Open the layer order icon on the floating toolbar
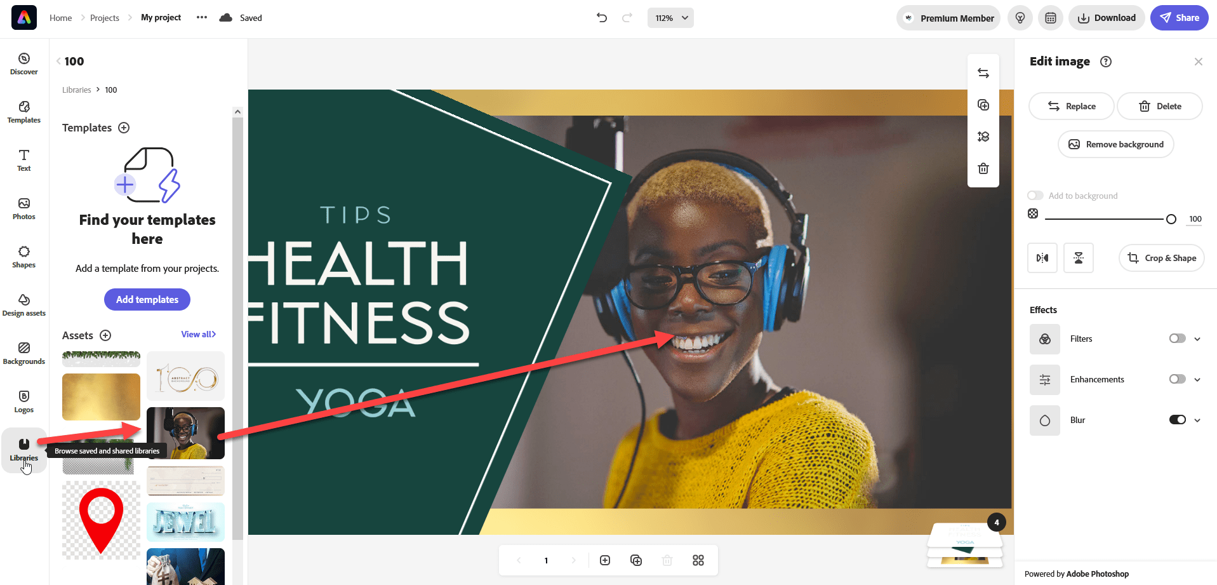Image resolution: width=1217 pixels, height=585 pixels. point(983,136)
